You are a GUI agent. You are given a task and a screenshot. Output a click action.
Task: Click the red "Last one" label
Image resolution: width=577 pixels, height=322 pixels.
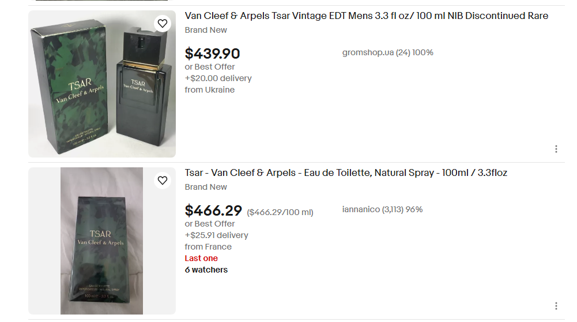coord(201,258)
